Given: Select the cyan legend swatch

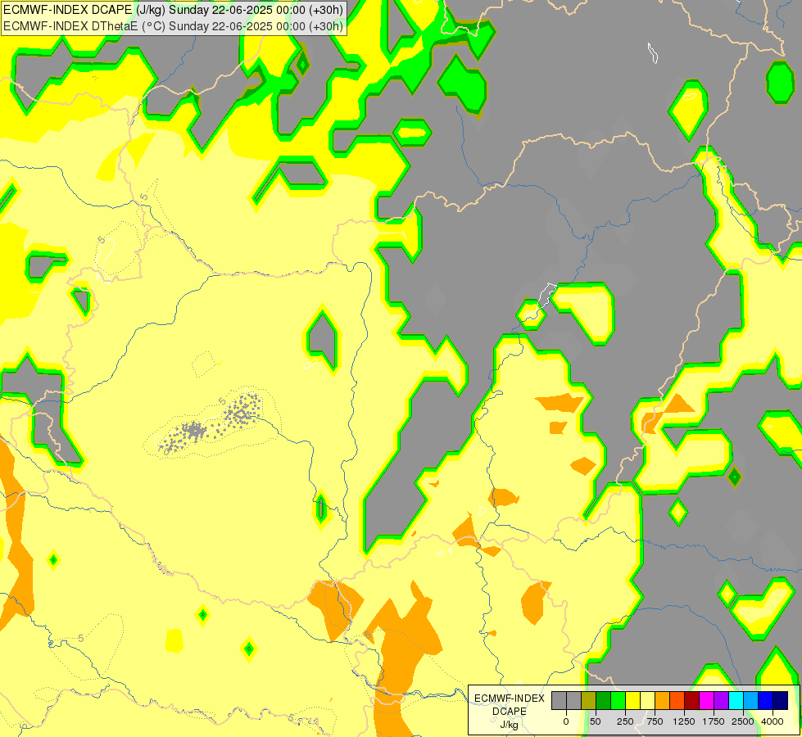Looking at the screenshot, I should point(736,700).
